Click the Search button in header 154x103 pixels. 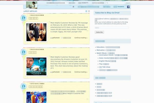(128, 3)
